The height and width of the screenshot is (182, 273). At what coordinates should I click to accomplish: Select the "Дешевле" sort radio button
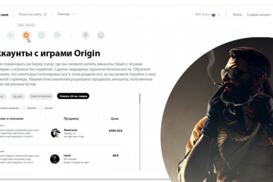pos(24,108)
